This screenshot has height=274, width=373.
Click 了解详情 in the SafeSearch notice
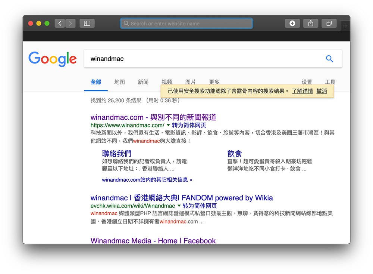[x=302, y=91]
